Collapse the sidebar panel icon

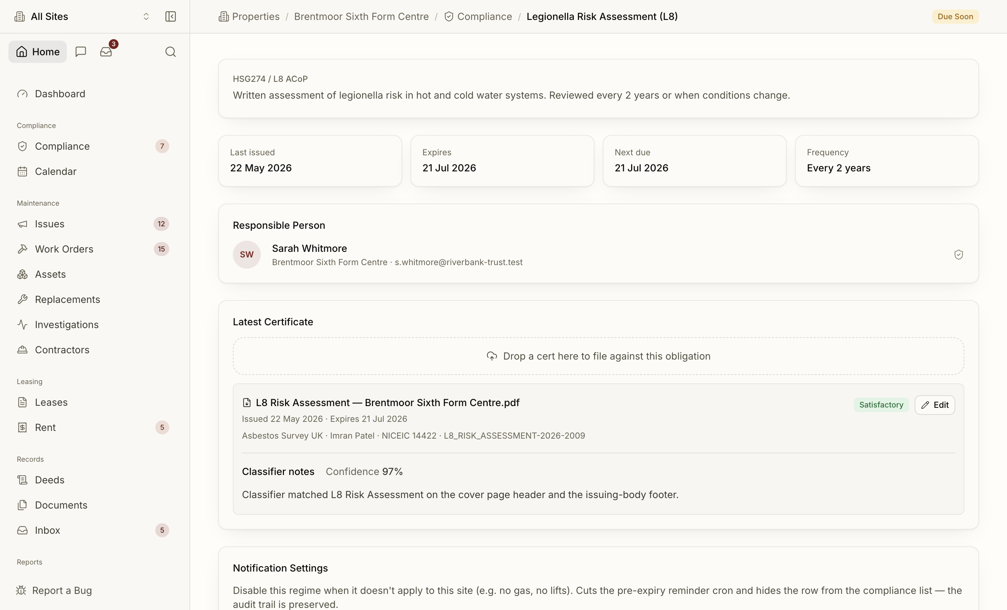(x=170, y=16)
